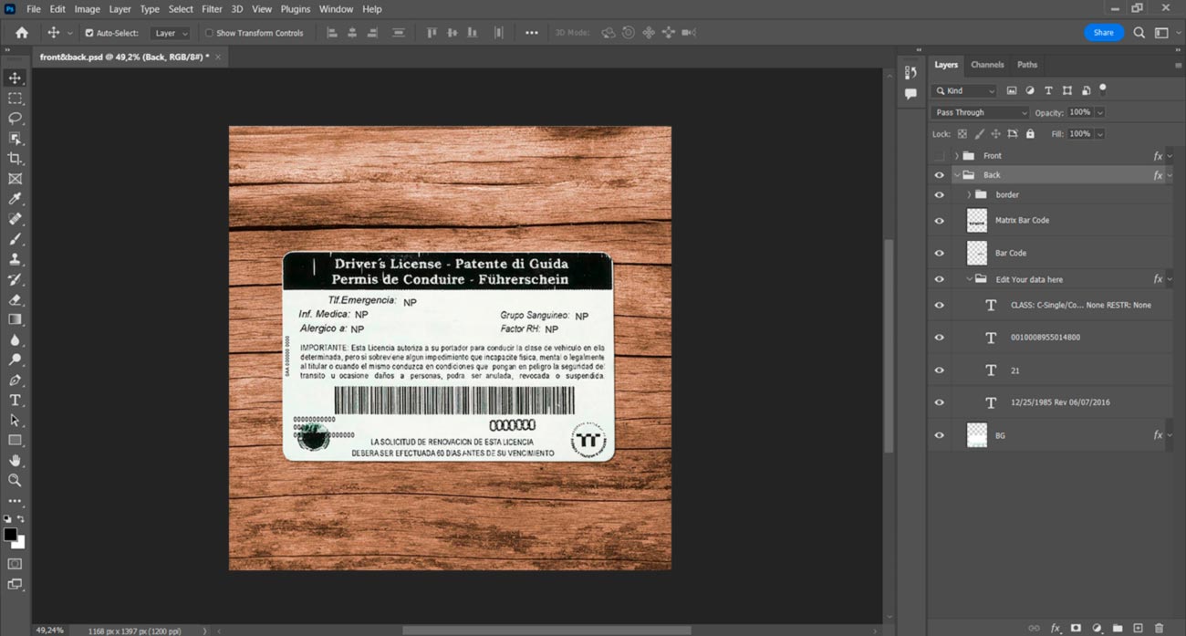
Task: Toggle visibility of the BG layer
Action: click(x=939, y=435)
